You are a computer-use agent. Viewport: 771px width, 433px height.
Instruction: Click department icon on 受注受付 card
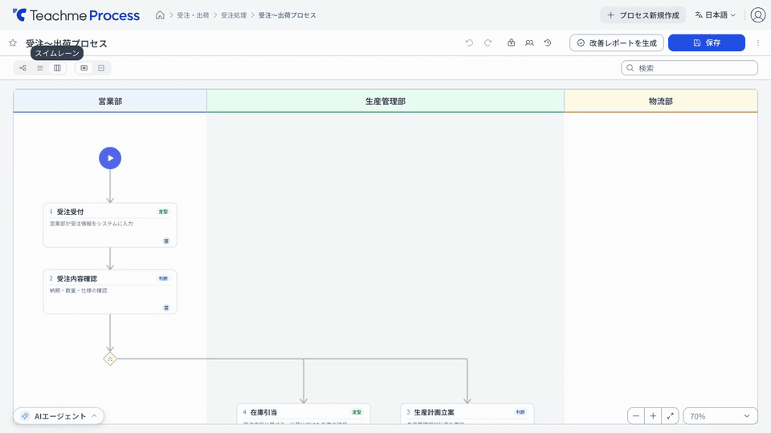(166, 241)
